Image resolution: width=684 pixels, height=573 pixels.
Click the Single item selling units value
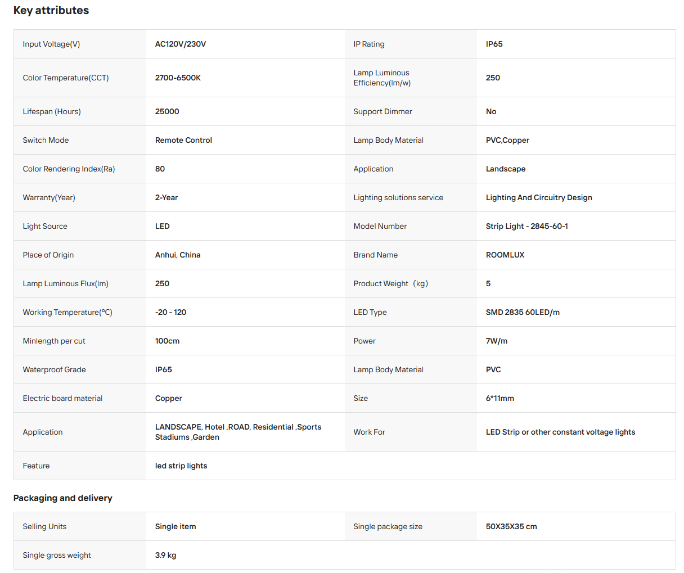pyautogui.click(x=175, y=526)
